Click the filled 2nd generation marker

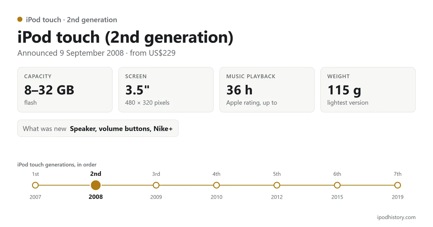point(96,185)
